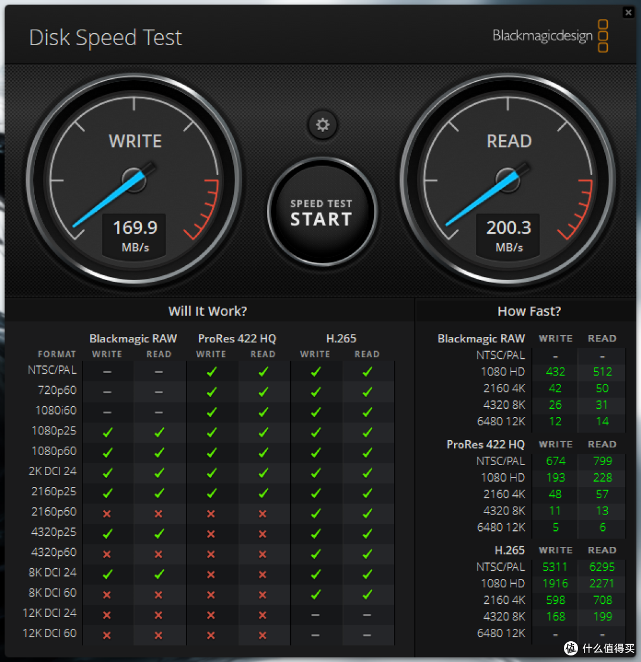The height and width of the screenshot is (662, 641).
Task: Click the WRITE gauge speed value 169.9
Action: coord(135,228)
